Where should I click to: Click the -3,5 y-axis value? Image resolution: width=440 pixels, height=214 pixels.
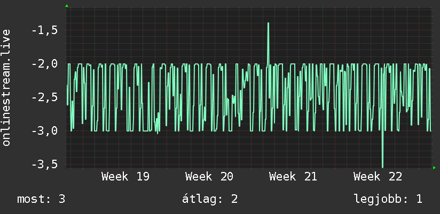coord(45,164)
